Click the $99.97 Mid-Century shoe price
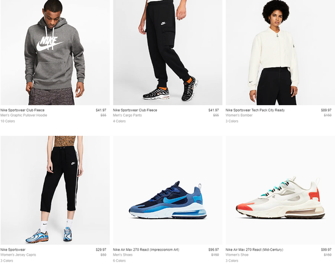335x263 pixels. (326, 250)
